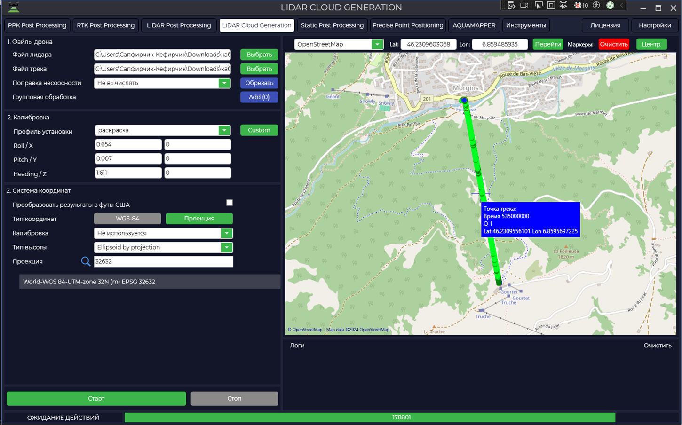Screen dimensions: 682x425
Task: Select the AQUAMAPPER tab
Action: (474, 25)
